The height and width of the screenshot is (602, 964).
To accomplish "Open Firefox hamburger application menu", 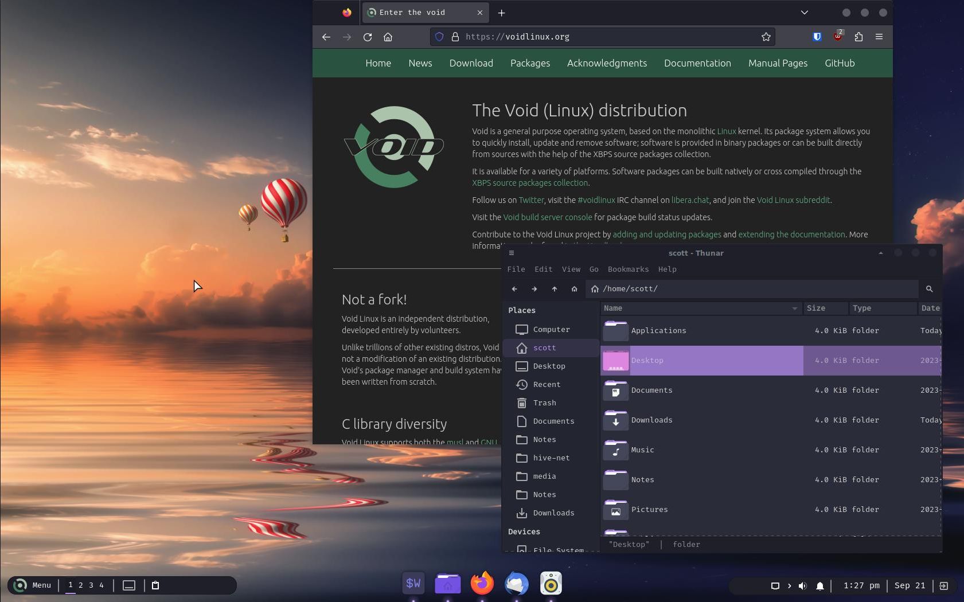I will point(879,37).
